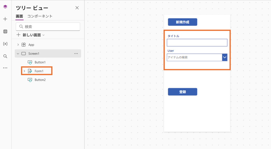Click the 新規作成 button on canvas
Viewport: 271px width, 149px height.
183,22
